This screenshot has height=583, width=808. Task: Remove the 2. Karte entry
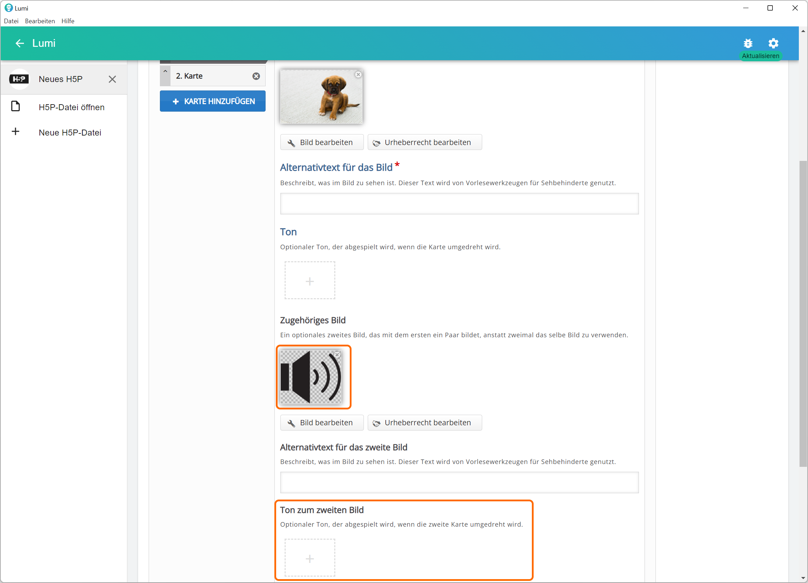click(x=256, y=76)
